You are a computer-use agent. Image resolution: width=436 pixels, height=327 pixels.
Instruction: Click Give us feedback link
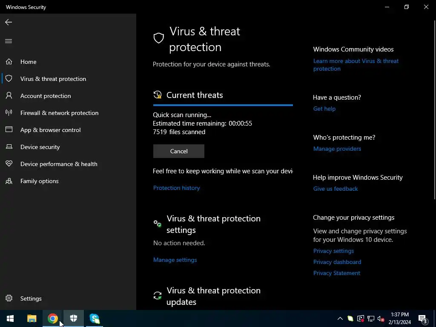pyautogui.click(x=336, y=189)
